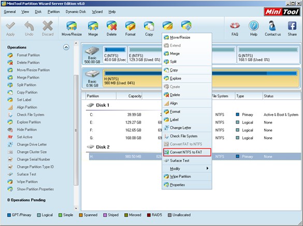
Task: Open the Help menu in menu bar
Action: click(112, 12)
